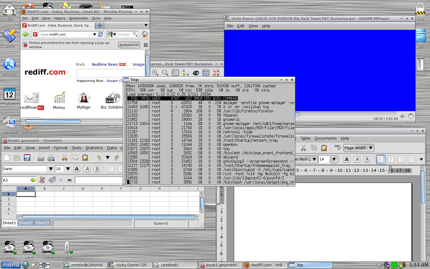Viewport: 430px width, 269px height.
Task: Open Gnumeric font size 10 dropdown
Action: (68, 169)
